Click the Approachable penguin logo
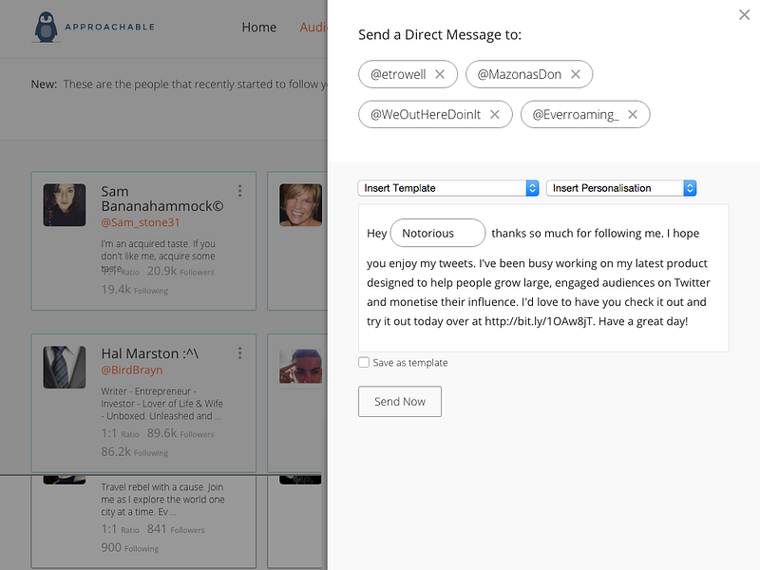 pyautogui.click(x=46, y=27)
